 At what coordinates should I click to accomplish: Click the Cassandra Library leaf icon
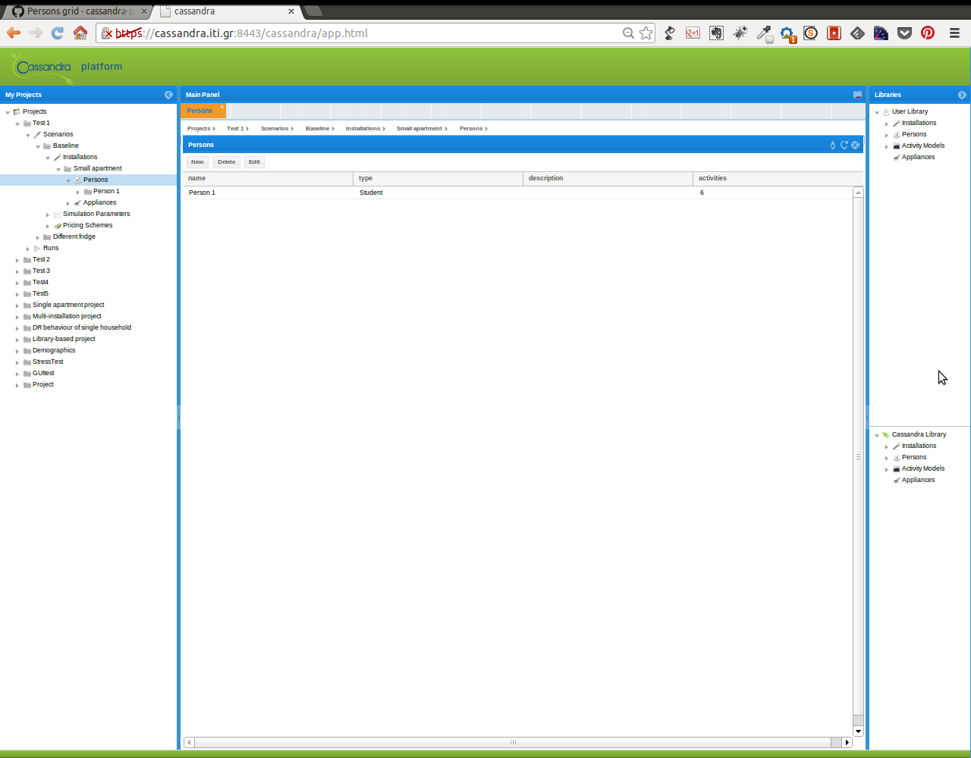tap(886, 434)
